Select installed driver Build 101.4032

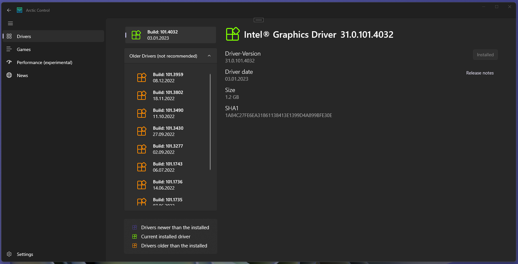coord(170,35)
